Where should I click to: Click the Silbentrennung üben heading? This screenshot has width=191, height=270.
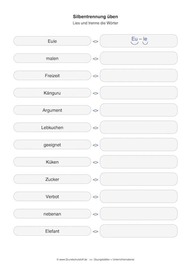95,17
